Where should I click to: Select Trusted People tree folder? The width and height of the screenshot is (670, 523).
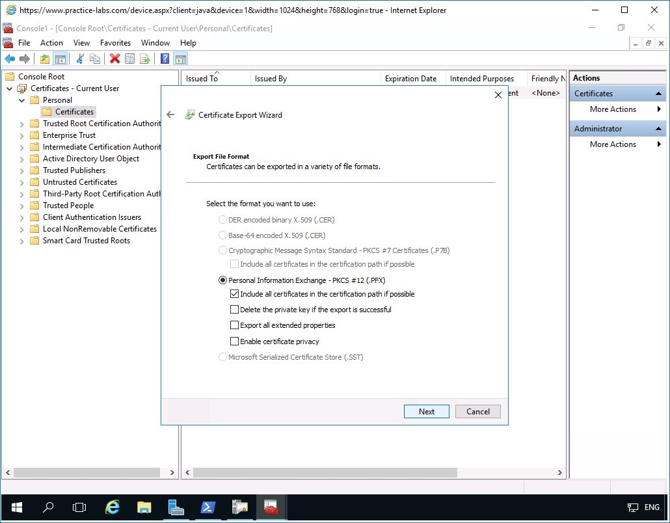(x=68, y=206)
